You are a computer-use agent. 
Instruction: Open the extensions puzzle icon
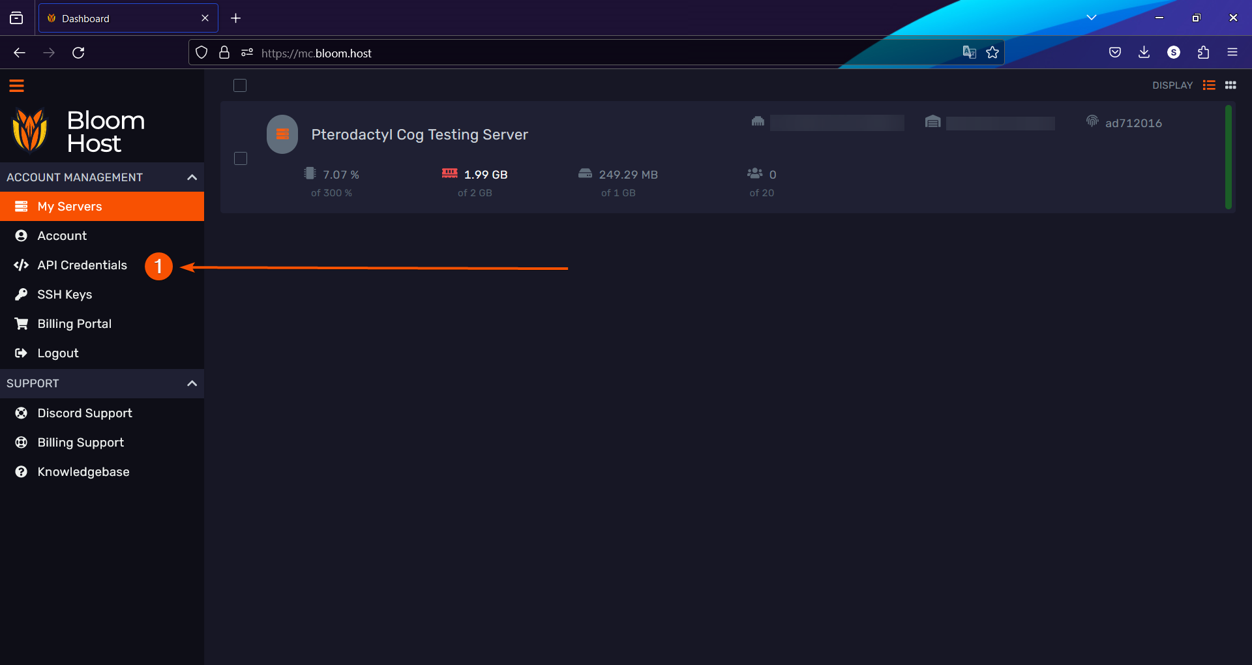[x=1203, y=53]
